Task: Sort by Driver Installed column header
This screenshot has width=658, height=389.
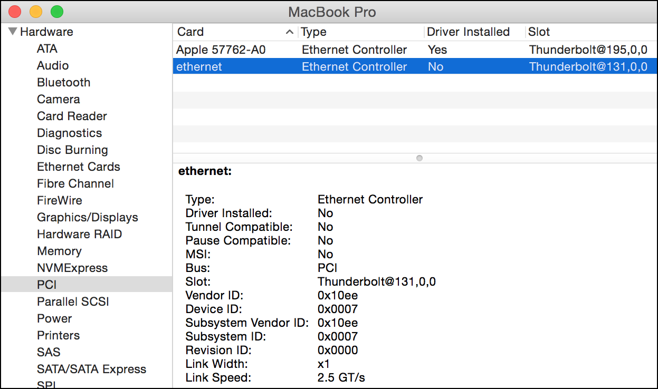Action: [475, 32]
